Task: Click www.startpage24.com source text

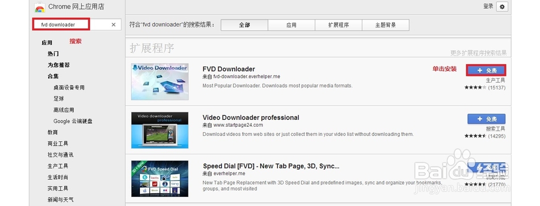Action: (238, 125)
